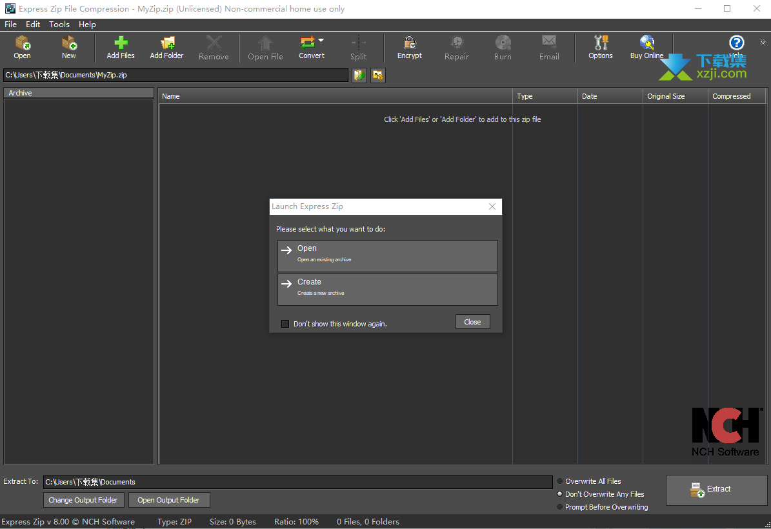This screenshot has height=529, width=771.
Task: Select Prompt Before Overwriting radio option
Action: tap(559, 507)
